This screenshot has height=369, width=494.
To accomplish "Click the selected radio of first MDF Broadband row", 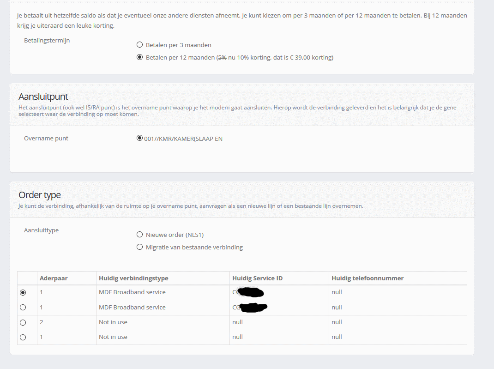I will click(23, 292).
